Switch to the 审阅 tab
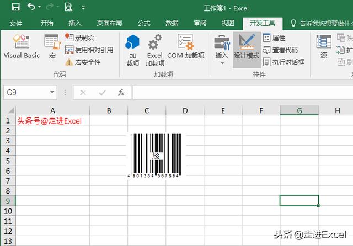The width and height of the screenshot is (353, 246). click(200, 23)
